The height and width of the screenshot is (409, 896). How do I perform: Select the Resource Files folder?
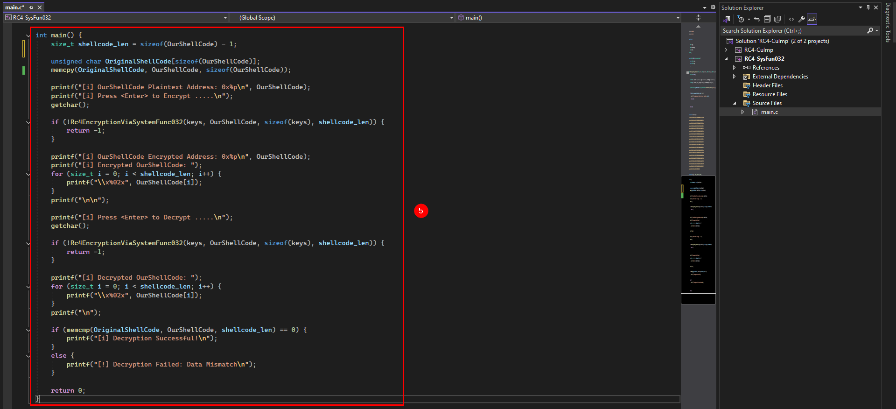(770, 94)
